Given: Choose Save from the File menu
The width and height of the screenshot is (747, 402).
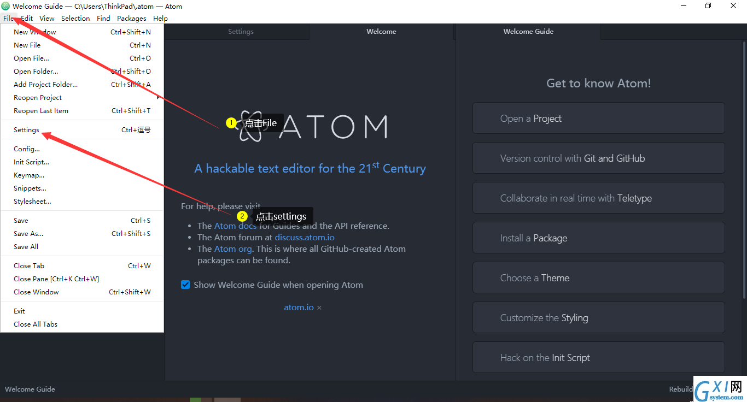Looking at the screenshot, I should (x=82, y=221).
